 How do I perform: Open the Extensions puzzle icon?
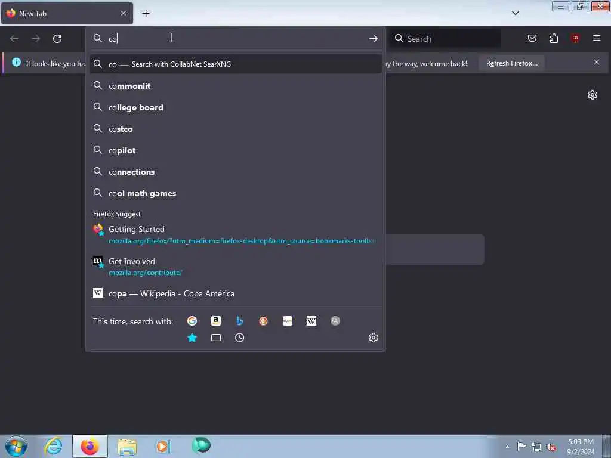coord(554,38)
